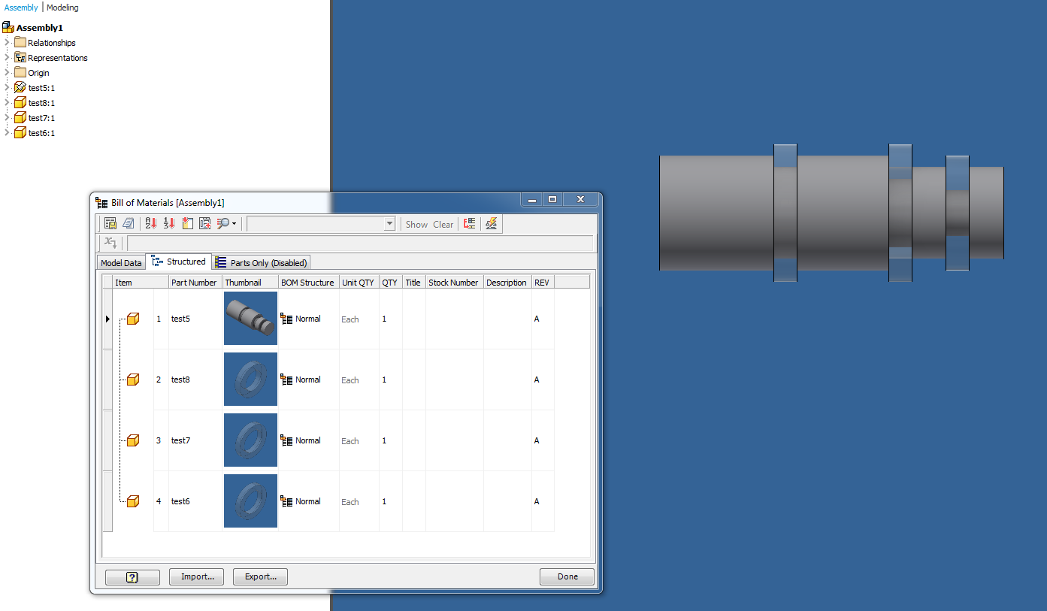Viewport: 1047px width, 611px height.
Task: Click the test7 ring thumbnail
Action: tap(250, 440)
